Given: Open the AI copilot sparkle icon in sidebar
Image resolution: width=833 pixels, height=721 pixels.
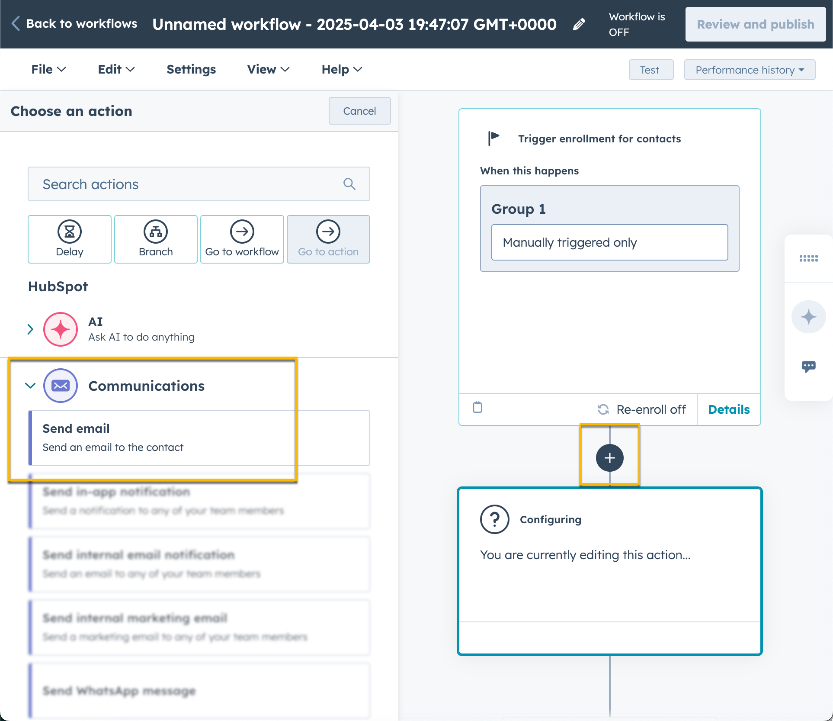Looking at the screenshot, I should coord(808,316).
